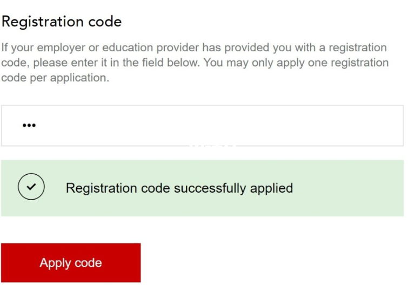Screen dimensions: 414x294
Task: Click the red Apply code button
Action: (71, 263)
